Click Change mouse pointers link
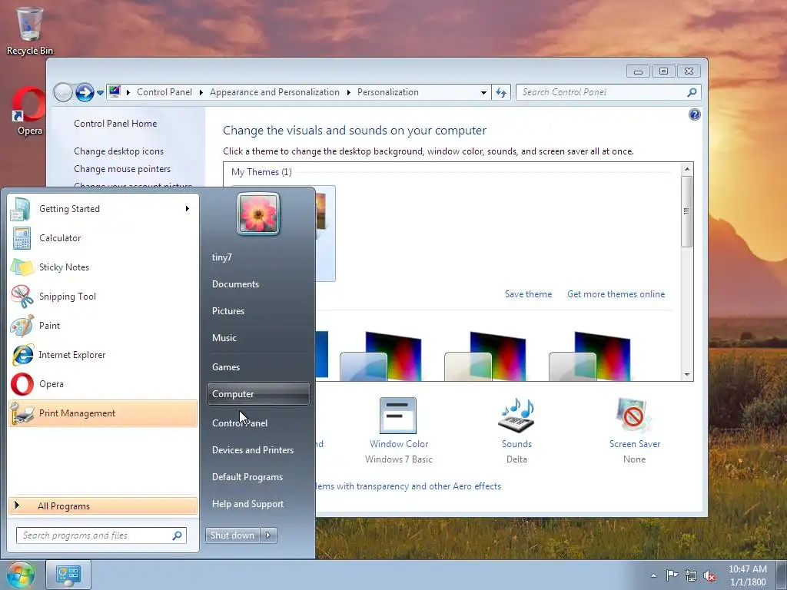 click(x=122, y=168)
